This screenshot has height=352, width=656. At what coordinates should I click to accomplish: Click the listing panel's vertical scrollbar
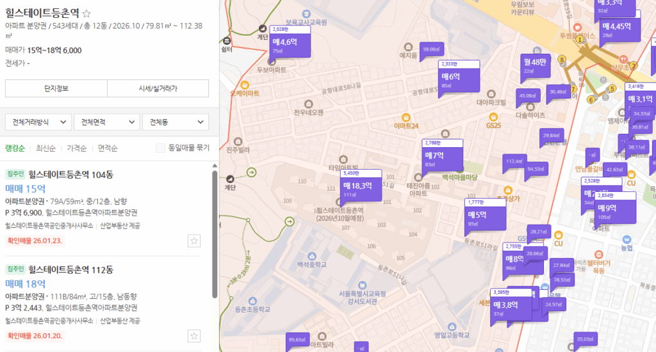coord(214,230)
